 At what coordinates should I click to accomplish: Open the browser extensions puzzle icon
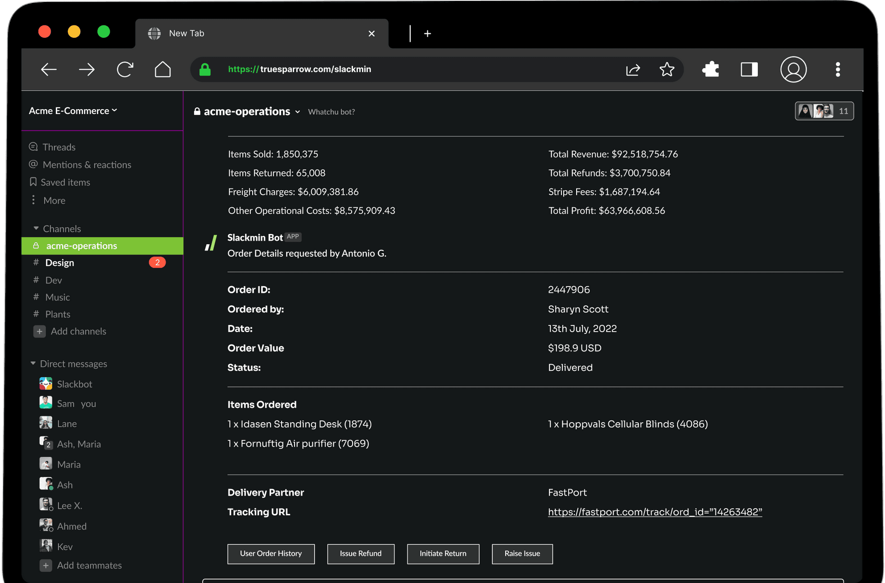[x=710, y=70]
